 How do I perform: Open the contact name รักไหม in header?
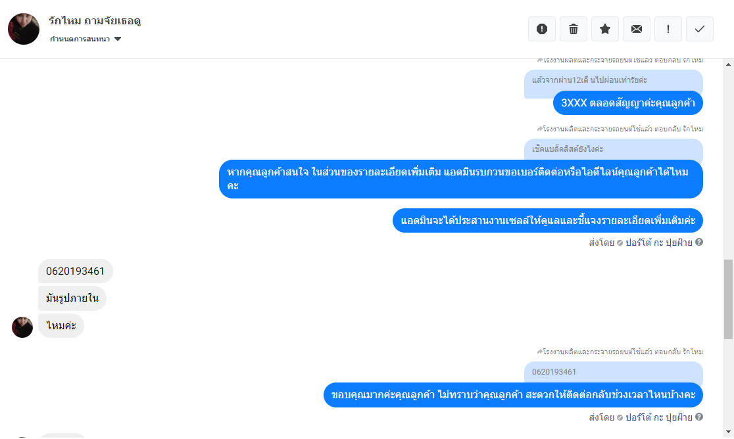[x=95, y=21]
